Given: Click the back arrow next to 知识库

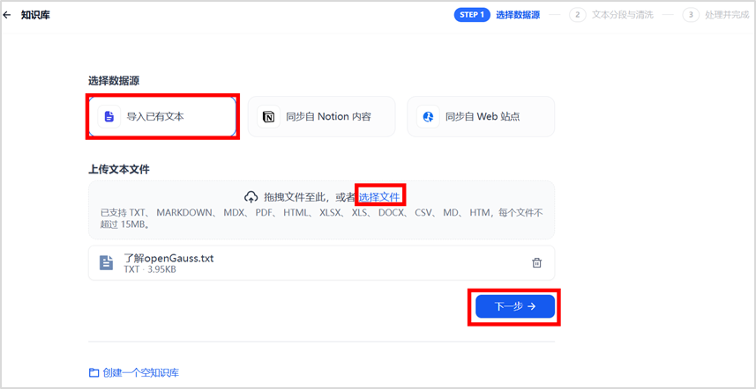Looking at the screenshot, I should (x=8, y=15).
